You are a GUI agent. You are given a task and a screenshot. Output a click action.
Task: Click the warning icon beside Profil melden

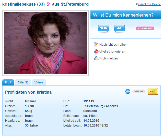(96, 58)
